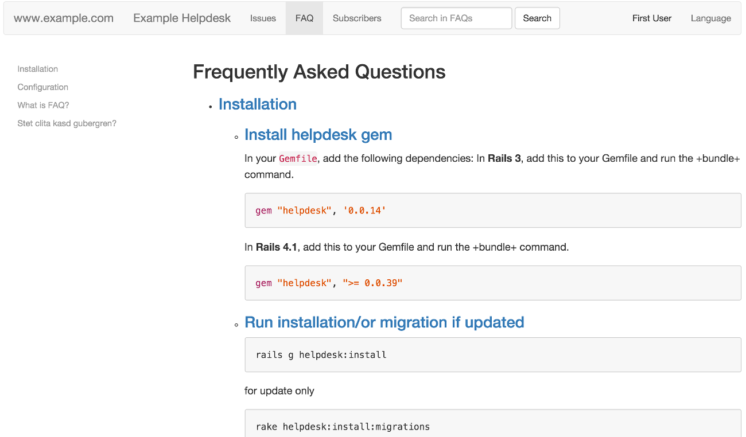Open the Example Helpdesk home link

point(182,18)
